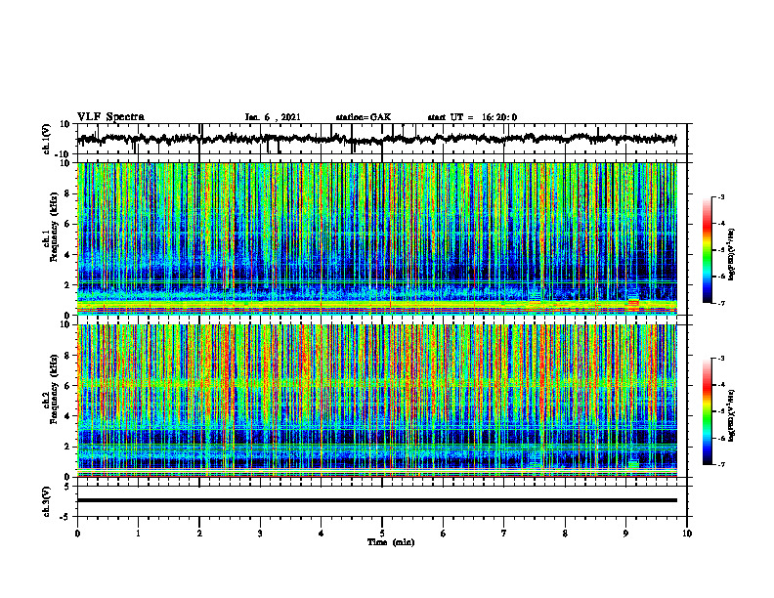Click the "2" kHz tick on ch.2 frequency axis

coord(68,447)
